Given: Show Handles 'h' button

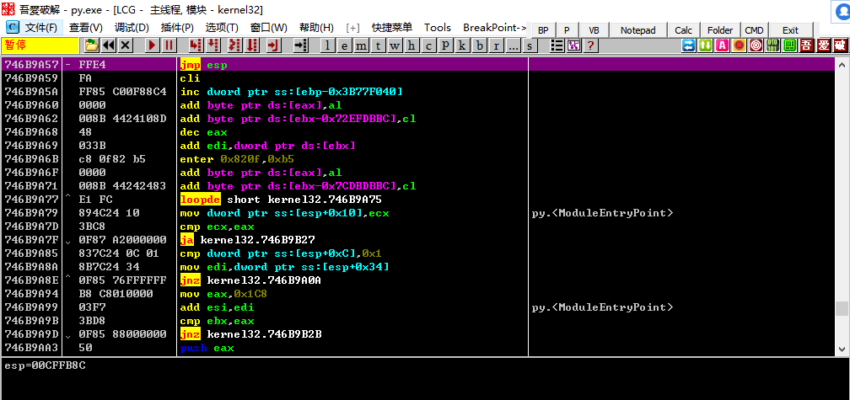Looking at the screenshot, I should pos(412,45).
